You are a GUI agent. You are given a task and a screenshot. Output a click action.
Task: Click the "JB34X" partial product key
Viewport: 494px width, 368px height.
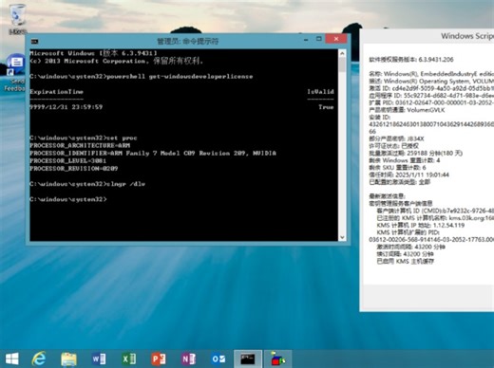(x=415, y=138)
